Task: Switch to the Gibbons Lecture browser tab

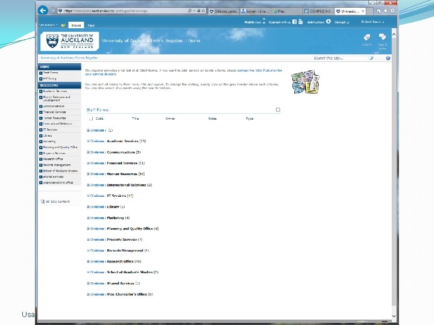Action: click(x=224, y=11)
